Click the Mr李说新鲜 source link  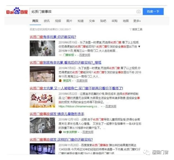pyautogui.click(x=70, y=132)
